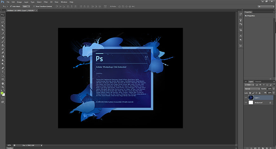The image size is (276, 149).
Task: Open the Filter menu
Action: 46,2
